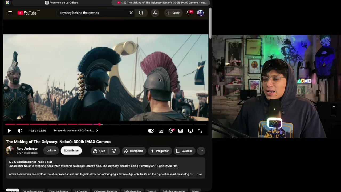Open the three-dot more actions menu
The width and height of the screenshot is (341, 192).
[201, 151]
